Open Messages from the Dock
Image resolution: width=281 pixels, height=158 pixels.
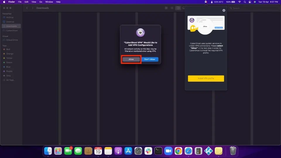(78, 151)
